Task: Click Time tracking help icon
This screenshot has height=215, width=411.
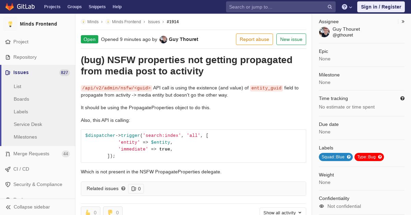Action: click(402, 98)
